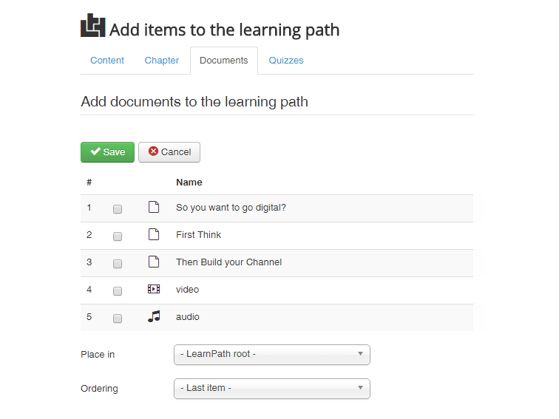Select the Documents tab

[224, 61]
